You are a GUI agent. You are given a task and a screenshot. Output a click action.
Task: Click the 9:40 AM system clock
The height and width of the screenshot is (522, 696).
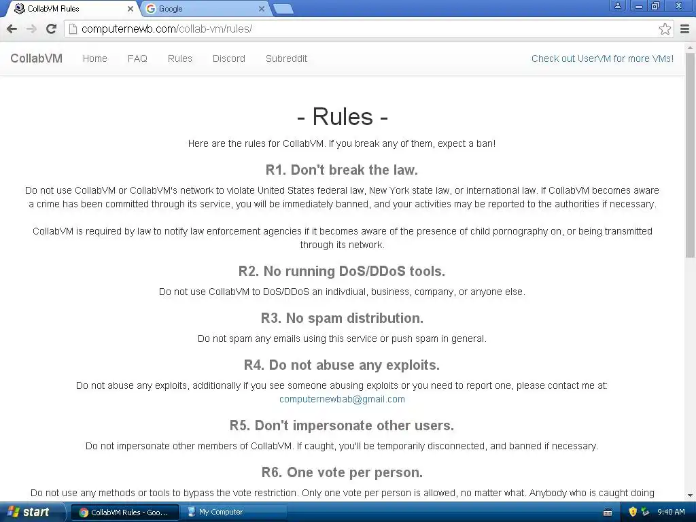click(x=671, y=512)
